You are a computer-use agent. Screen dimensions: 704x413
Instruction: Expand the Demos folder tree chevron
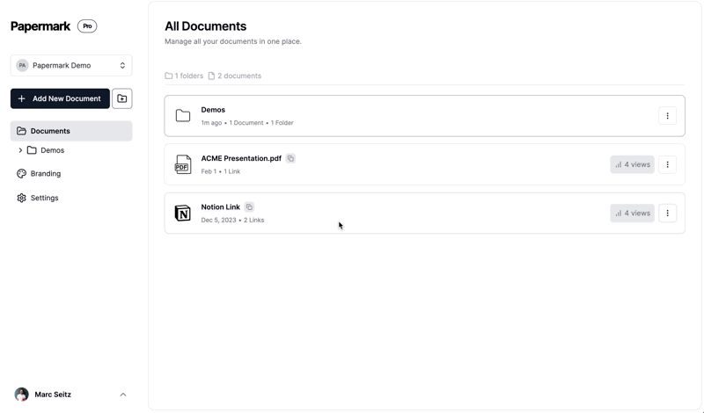[x=20, y=150]
